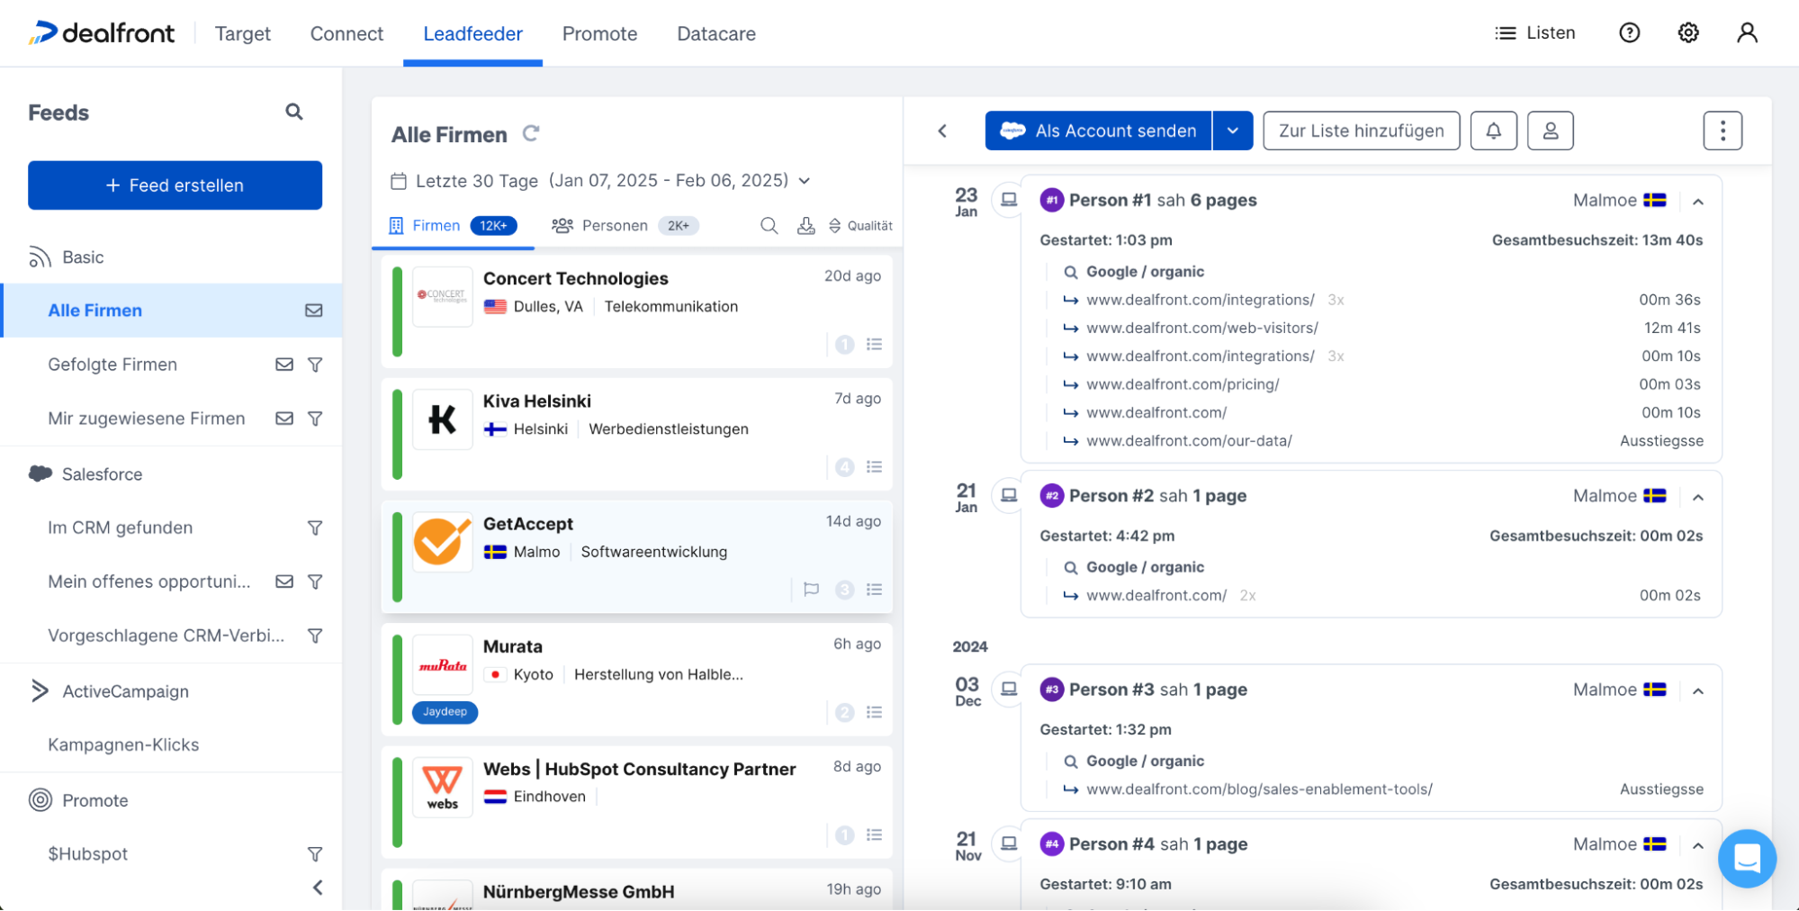The width and height of the screenshot is (1799, 911).
Task: Click the filter icon for Gefolgte Firmen
Action: pos(315,365)
